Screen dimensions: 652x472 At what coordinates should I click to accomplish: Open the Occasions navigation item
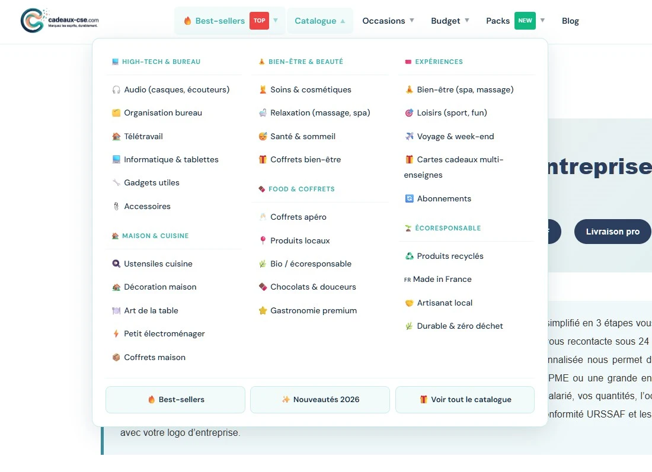coord(383,21)
